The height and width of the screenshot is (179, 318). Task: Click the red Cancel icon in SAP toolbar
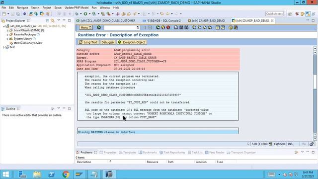click(168, 27)
